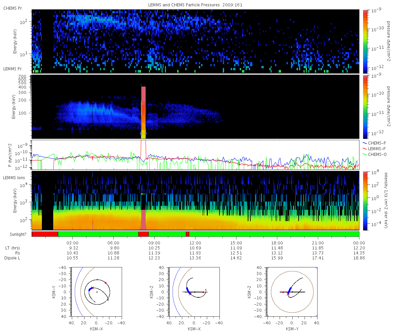Click the small red Sunlight segment near 12:00
399x333 pixels.
[x=188, y=234]
